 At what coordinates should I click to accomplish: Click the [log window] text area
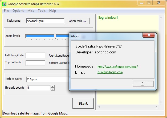(128, 60)
